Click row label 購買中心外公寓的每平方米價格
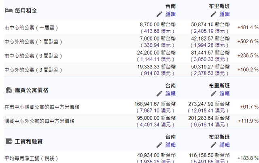Image resolution: width=259 pixels, height=163 pixels. (39, 121)
